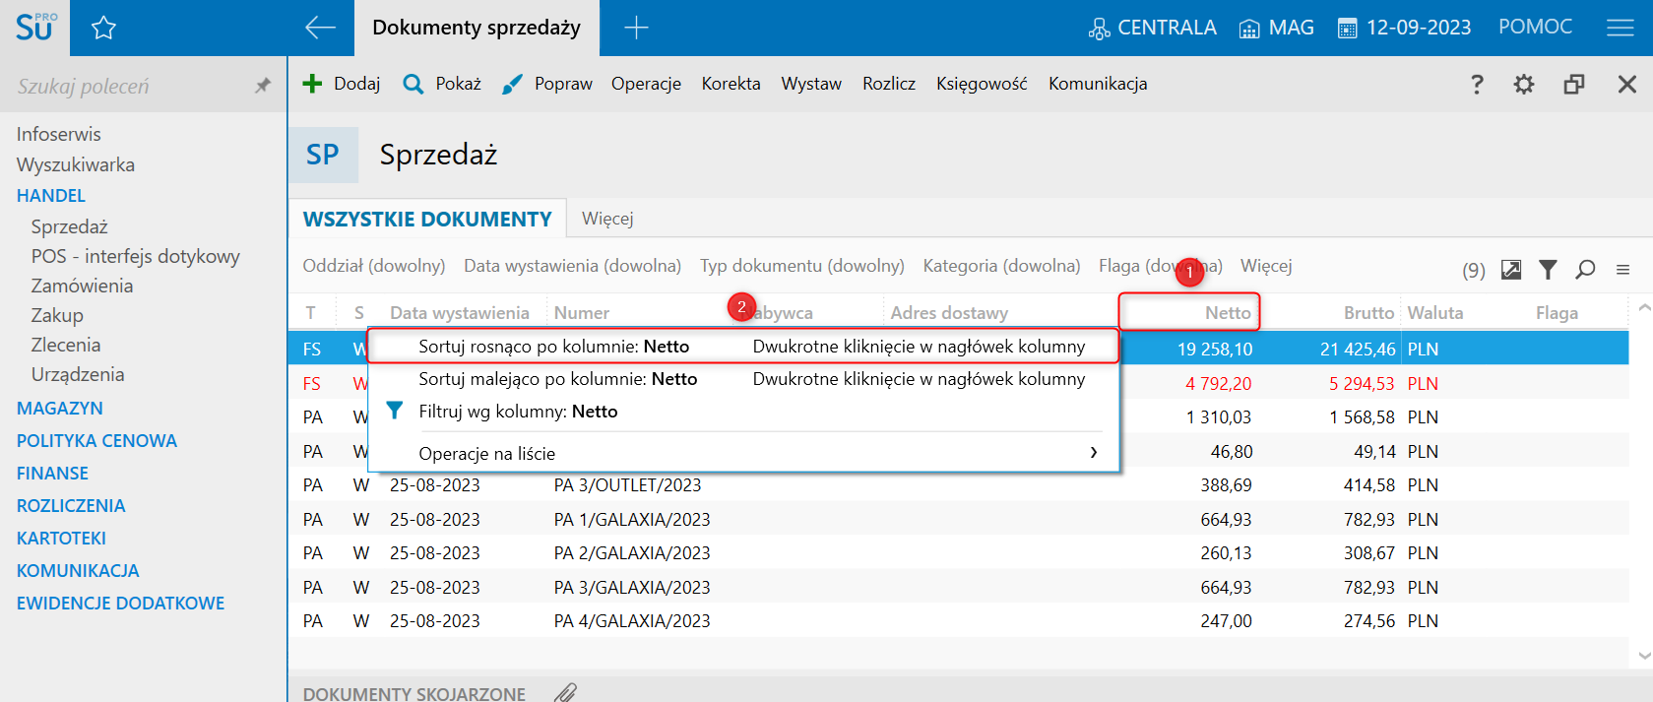Click the Subiekt PRO logo icon
This screenshot has height=702, width=1653.
click(x=34, y=27)
